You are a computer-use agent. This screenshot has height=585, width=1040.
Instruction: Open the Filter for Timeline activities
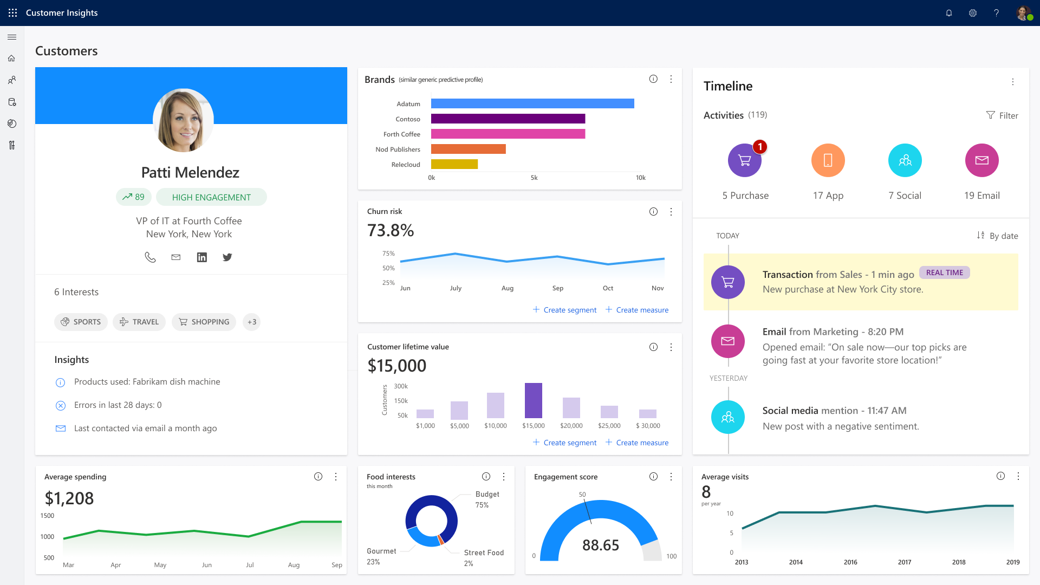point(1002,115)
